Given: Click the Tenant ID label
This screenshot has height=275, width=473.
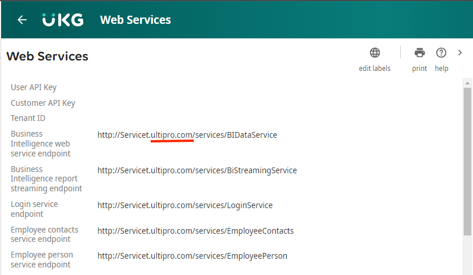Looking at the screenshot, I should pyautogui.click(x=28, y=118).
